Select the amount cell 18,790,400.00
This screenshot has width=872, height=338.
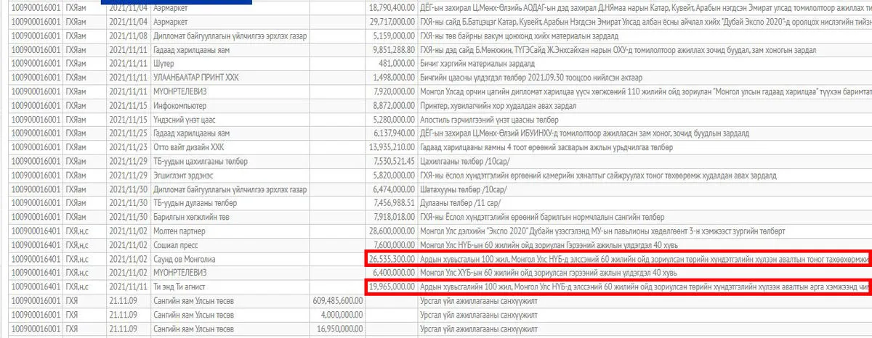point(392,7)
